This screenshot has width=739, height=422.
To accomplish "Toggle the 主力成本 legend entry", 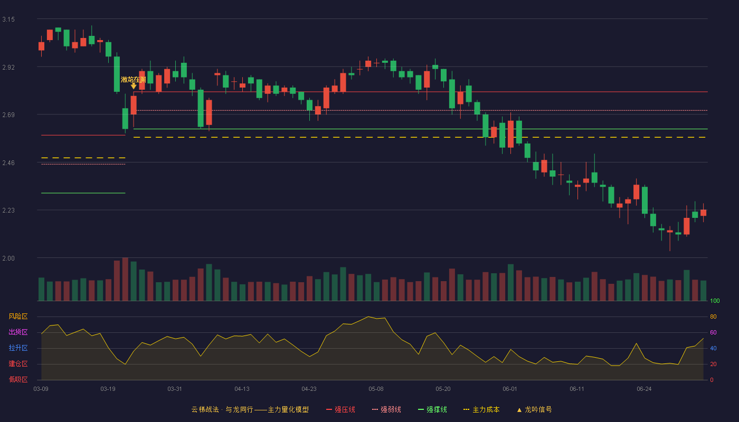I will (x=481, y=409).
